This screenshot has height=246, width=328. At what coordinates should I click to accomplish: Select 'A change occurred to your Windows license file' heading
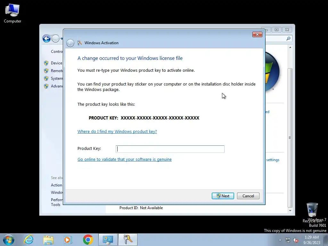click(130, 58)
